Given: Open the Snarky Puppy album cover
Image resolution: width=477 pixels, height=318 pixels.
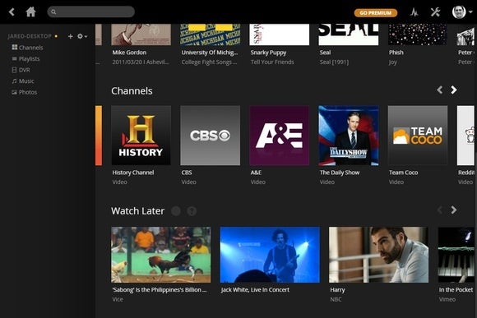Looking at the screenshot, I should coord(280,35).
